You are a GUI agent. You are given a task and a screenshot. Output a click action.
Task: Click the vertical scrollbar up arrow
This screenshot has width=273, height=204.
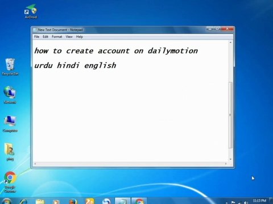point(230,42)
